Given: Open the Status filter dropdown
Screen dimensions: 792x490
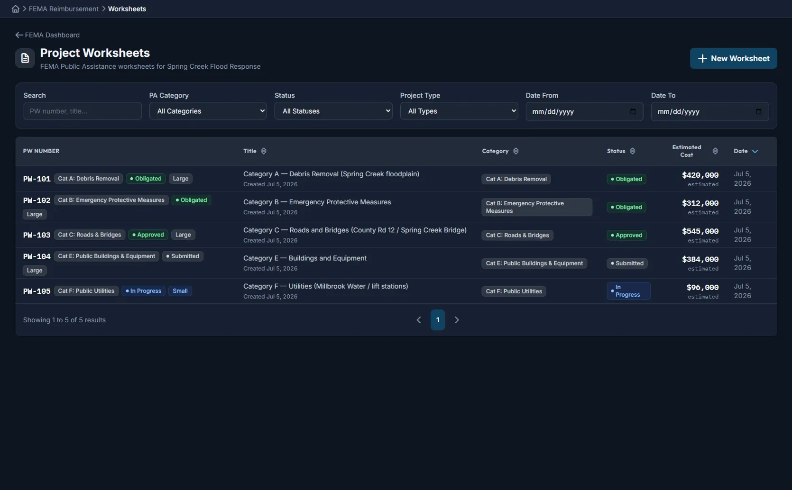Looking at the screenshot, I should pyautogui.click(x=333, y=111).
